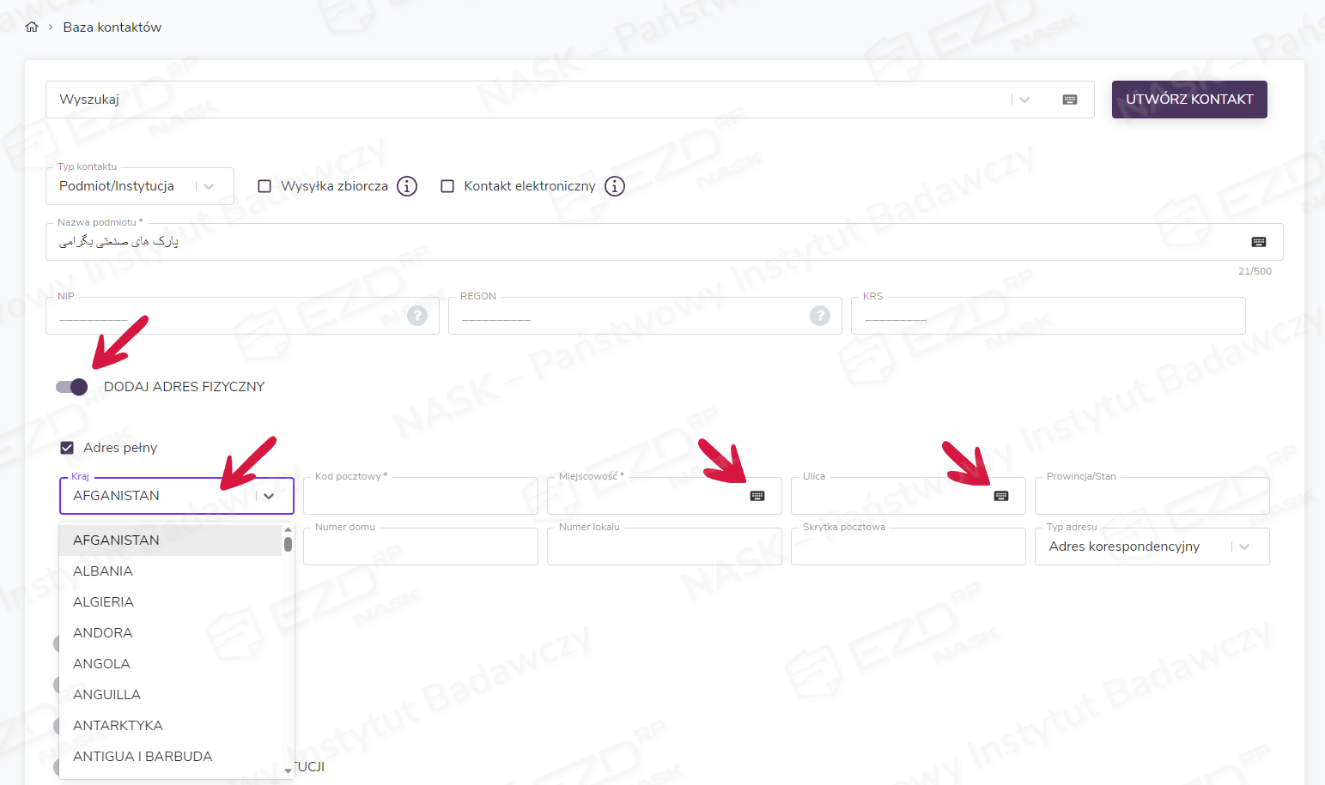This screenshot has height=785, width=1325.
Task: Expand the Typ kontaktu dropdown
Action: [x=209, y=186]
